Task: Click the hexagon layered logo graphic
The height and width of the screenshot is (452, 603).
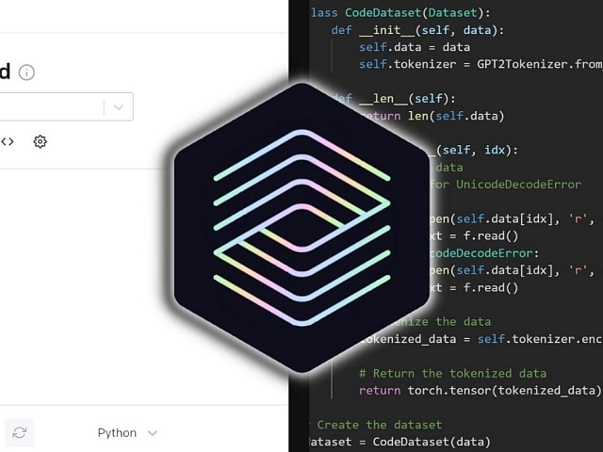Action: (x=302, y=228)
